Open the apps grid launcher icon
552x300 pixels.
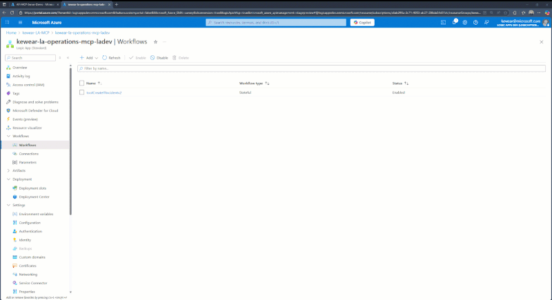(7, 22)
